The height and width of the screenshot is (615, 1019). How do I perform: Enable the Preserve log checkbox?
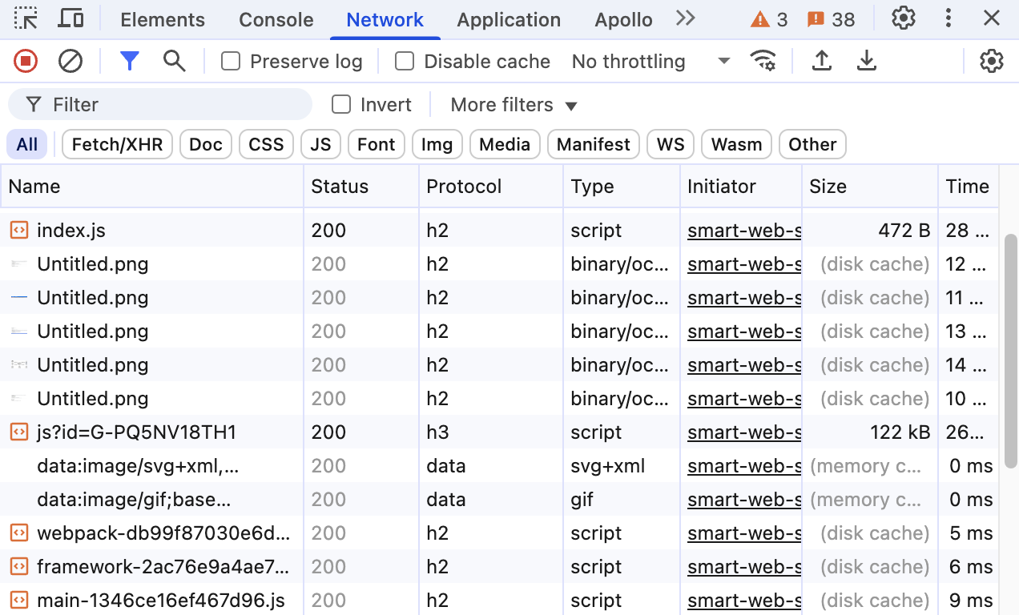(231, 61)
